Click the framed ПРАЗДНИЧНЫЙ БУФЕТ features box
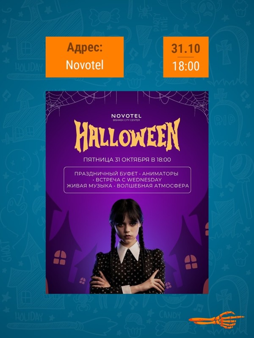The height and width of the screenshot is (338, 254). point(127,180)
